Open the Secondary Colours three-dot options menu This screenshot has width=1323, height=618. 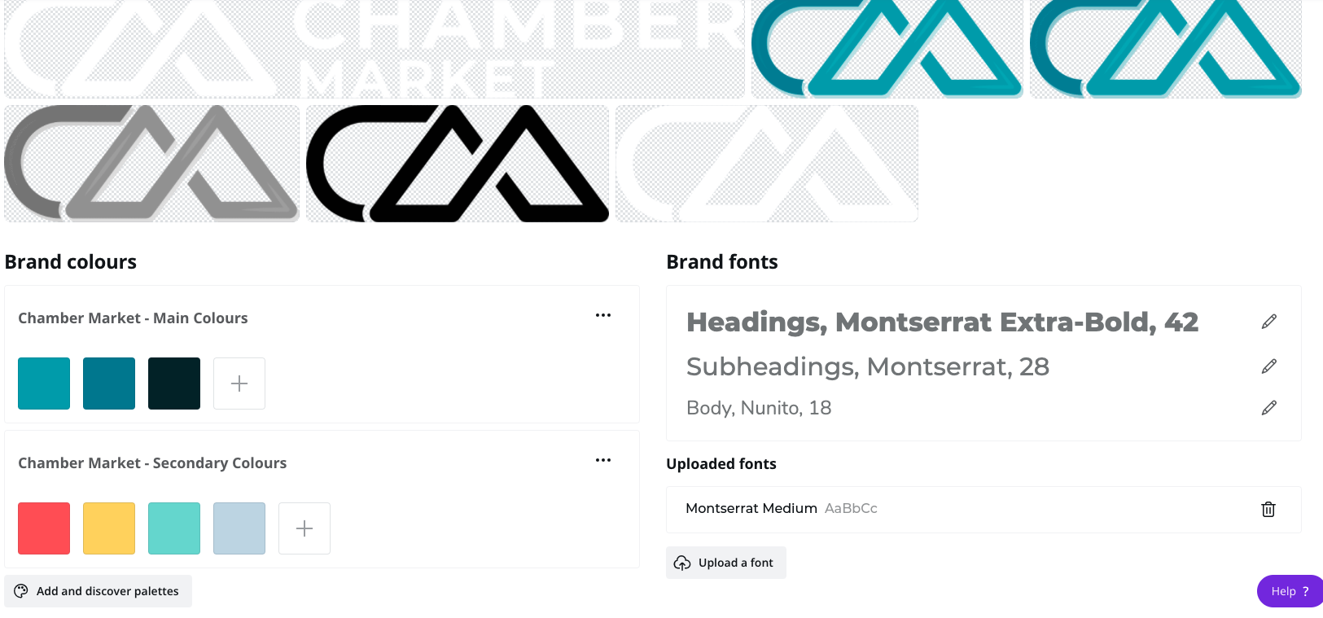tap(603, 460)
